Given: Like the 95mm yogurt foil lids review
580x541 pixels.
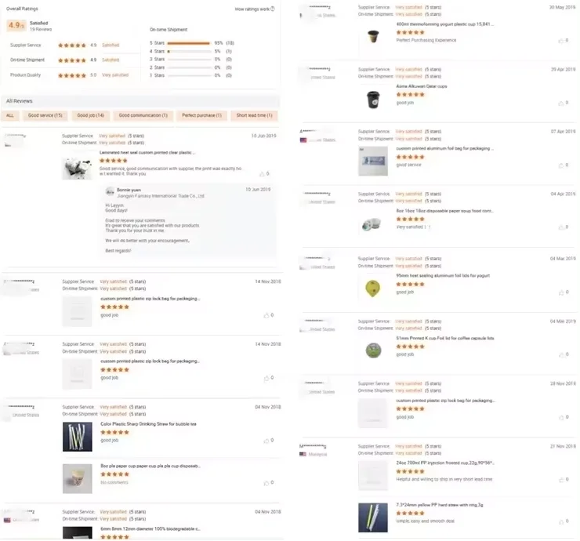Looking at the screenshot, I should point(560,292).
